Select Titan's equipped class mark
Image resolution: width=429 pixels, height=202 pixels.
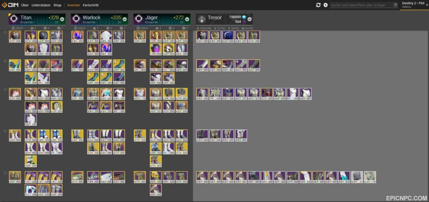point(15,177)
